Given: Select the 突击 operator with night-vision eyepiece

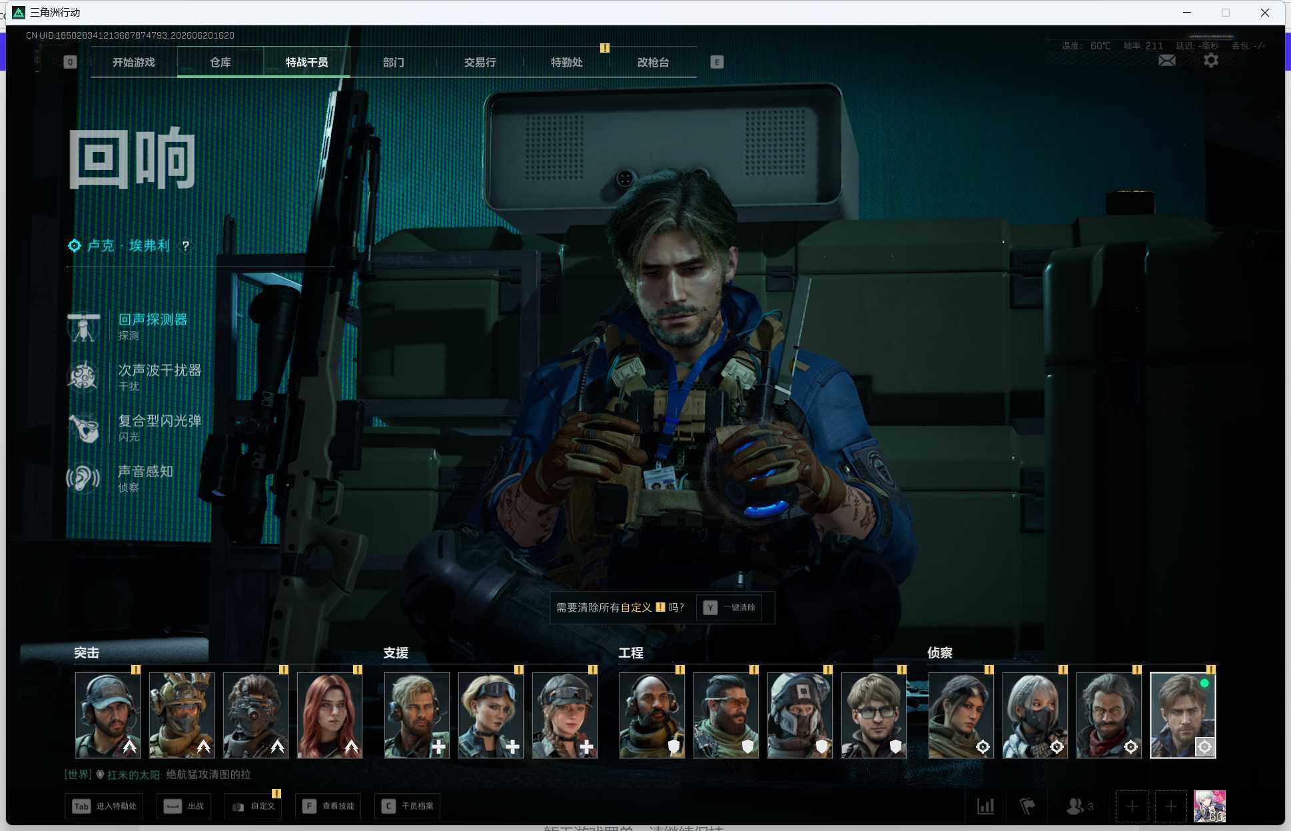Looking at the screenshot, I should click(256, 715).
